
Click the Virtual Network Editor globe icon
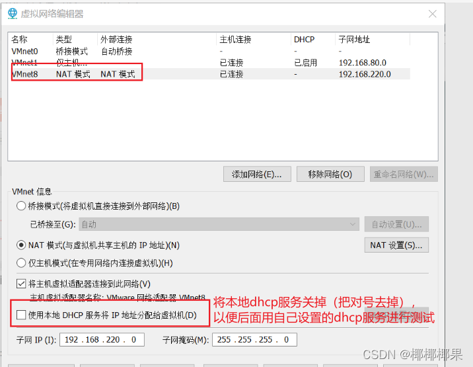pos(13,14)
